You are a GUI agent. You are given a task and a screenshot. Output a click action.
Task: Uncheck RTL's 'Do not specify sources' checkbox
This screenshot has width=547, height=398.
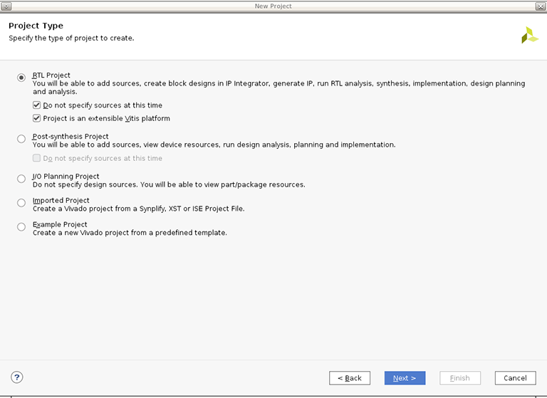coord(37,105)
